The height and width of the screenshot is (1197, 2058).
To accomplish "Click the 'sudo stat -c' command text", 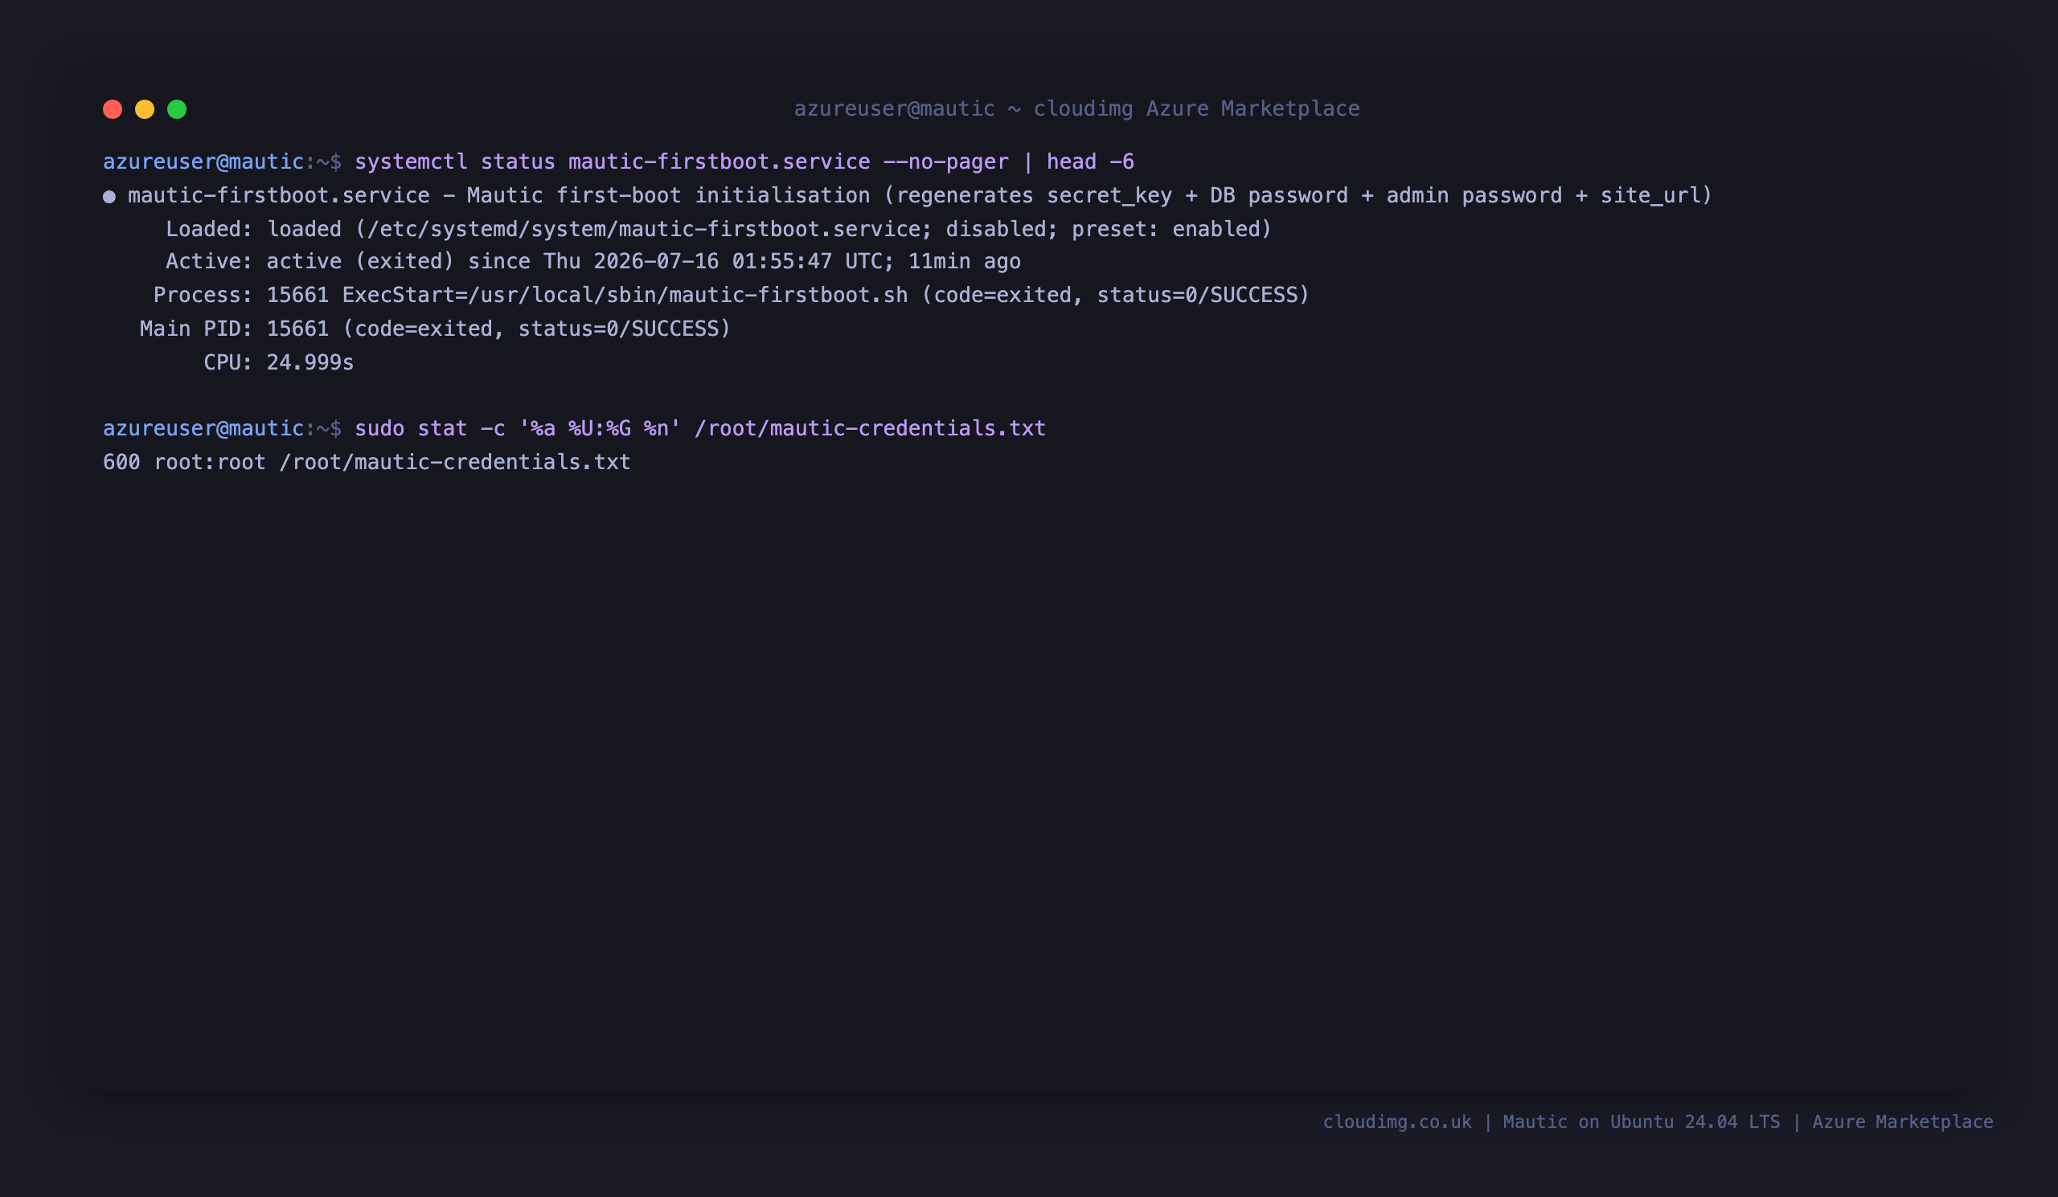I will point(429,427).
